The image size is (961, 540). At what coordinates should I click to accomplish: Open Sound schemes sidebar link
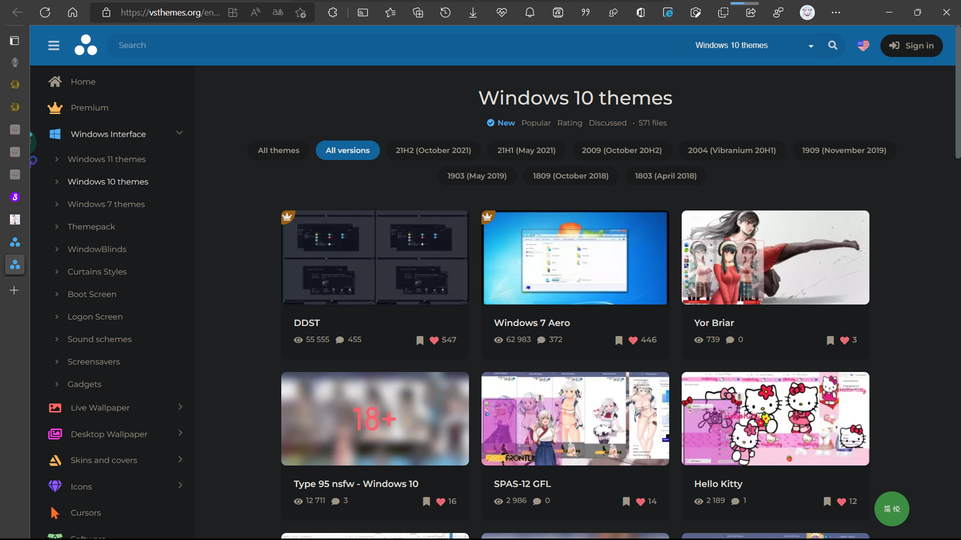tap(100, 339)
